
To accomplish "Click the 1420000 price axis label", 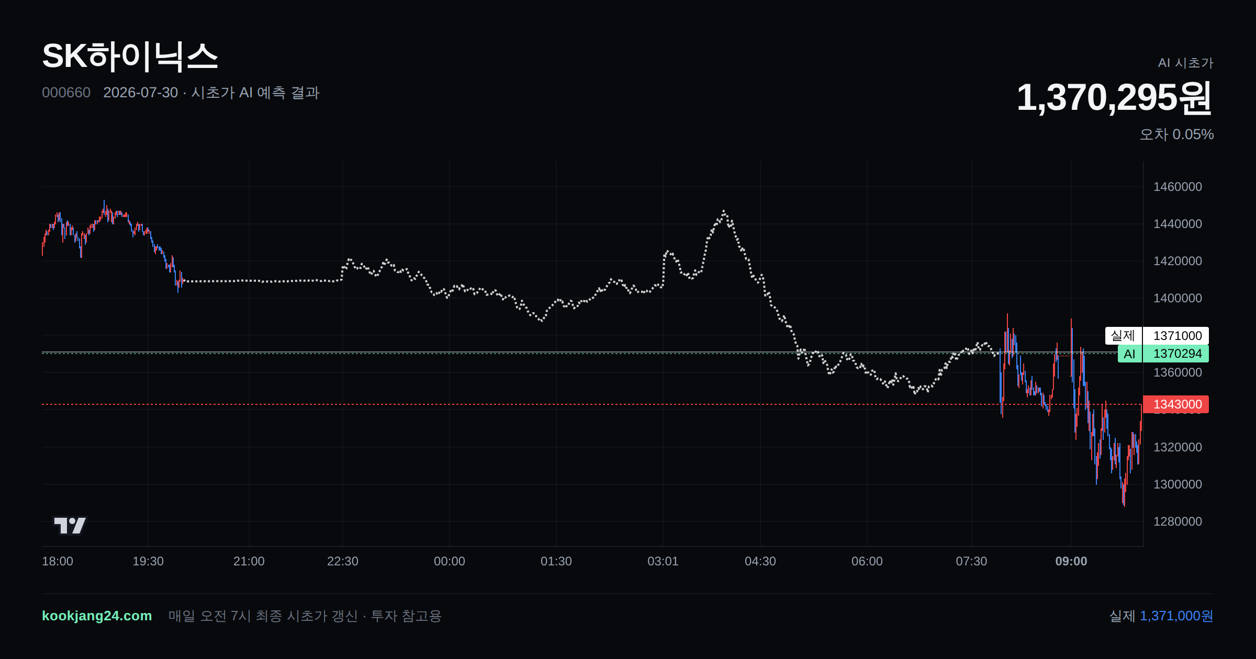I will click(1177, 261).
